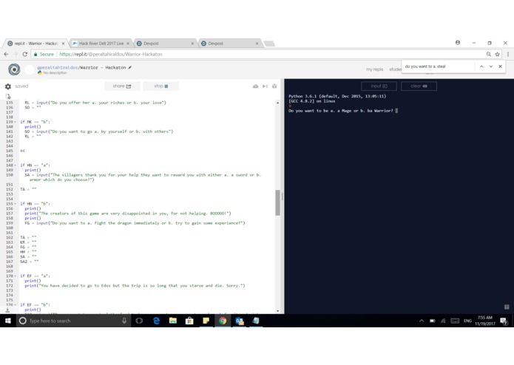Click editor scrollbar down arrow
This screenshot has width=514, height=365.
pos(277,311)
